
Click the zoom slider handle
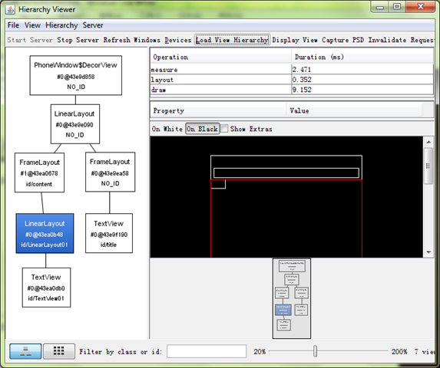tap(315, 351)
